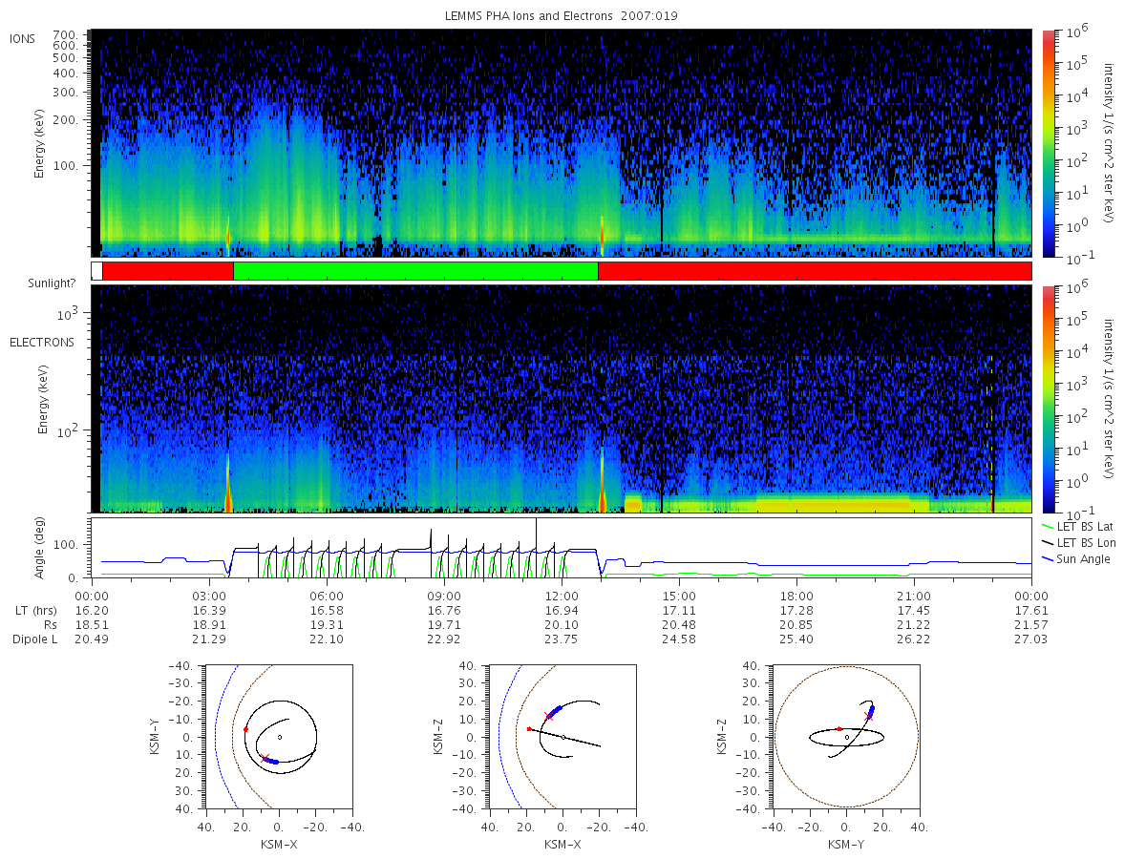Click the KSM-Y versus KSM-Z orbit plot
This screenshot has width=1146, height=859.
[846, 737]
